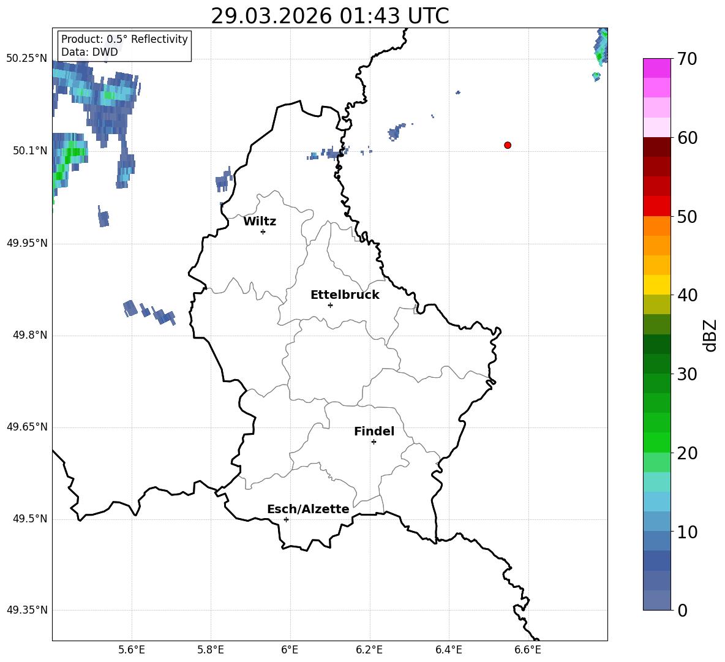The image size is (725, 662).
Task: Click the Product 0.5° Reflectivity info box
Action: tap(124, 45)
